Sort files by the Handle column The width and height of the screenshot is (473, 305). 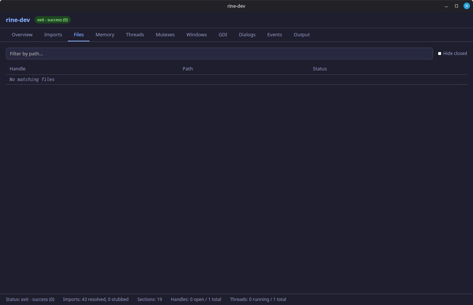coord(17,69)
